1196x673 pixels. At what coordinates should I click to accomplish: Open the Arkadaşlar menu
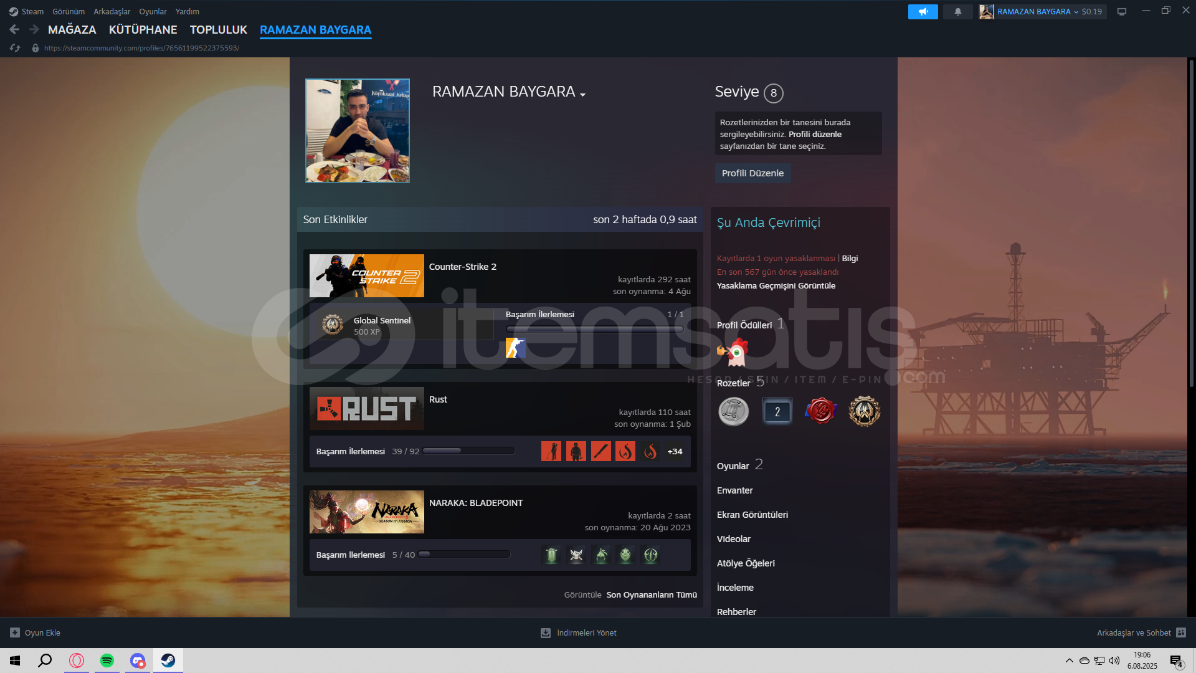coord(112,12)
